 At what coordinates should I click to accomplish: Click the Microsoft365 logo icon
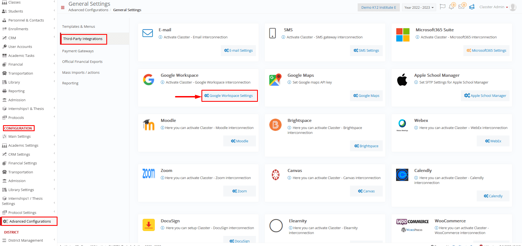(x=403, y=35)
